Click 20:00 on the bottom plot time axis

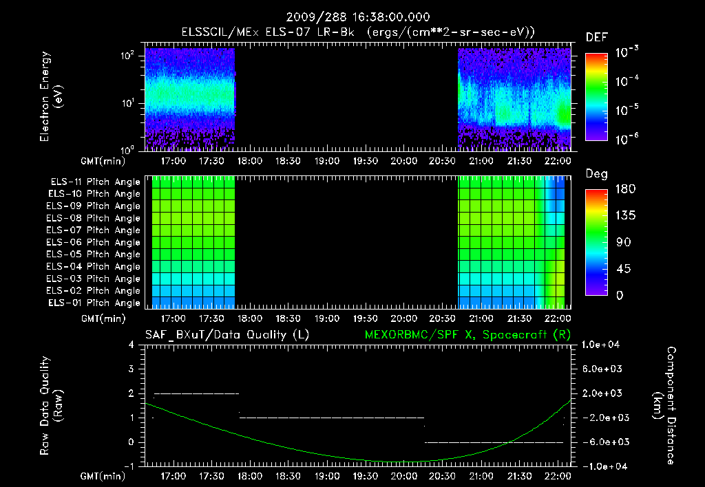pos(403,476)
